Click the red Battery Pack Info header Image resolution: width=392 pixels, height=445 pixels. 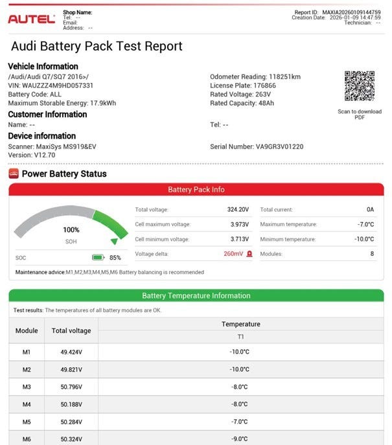tap(196, 189)
